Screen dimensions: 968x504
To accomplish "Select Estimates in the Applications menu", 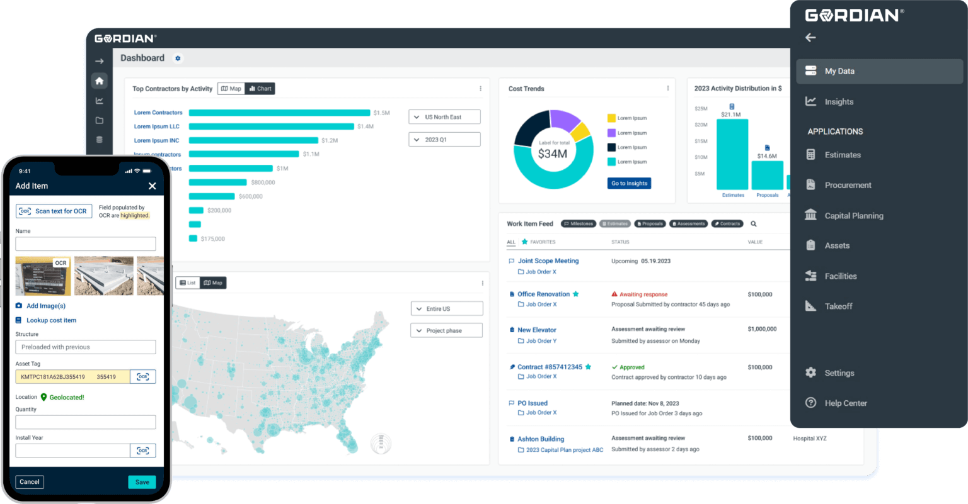I will pos(842,155).
